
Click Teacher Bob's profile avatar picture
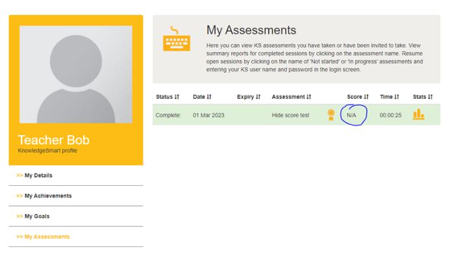pyautogui.click(x=76, y=75)
